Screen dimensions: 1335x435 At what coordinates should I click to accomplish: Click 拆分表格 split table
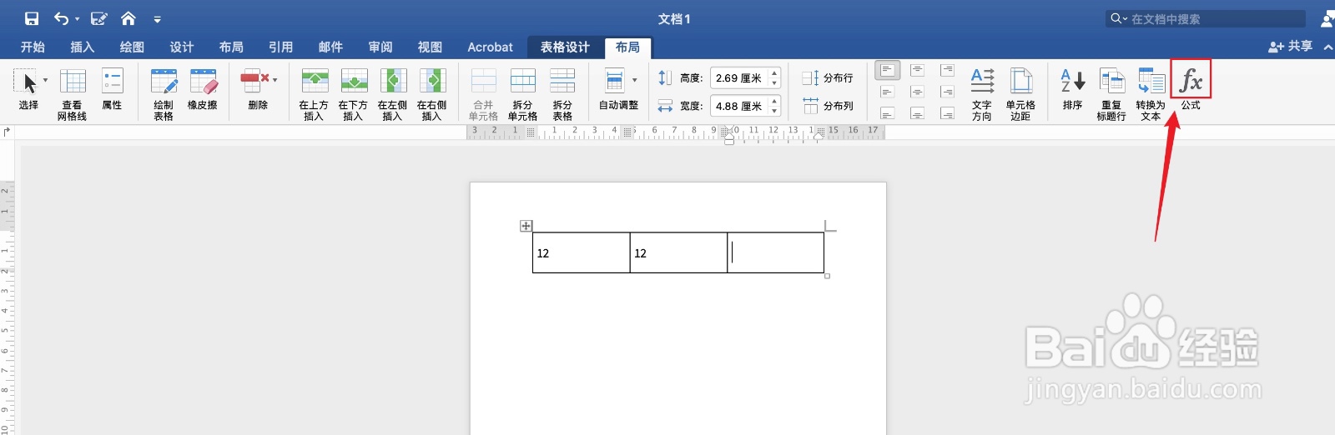(x=562, y=94)
